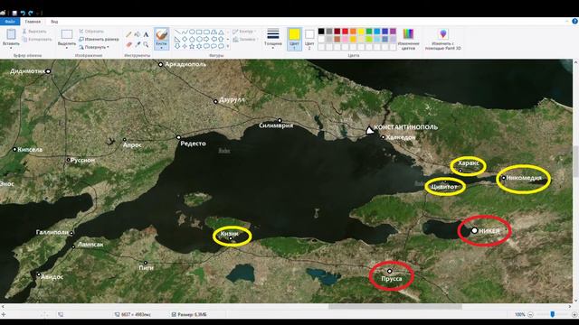Image resolution: width=579 pixels, height=325 pixels.
Task: Select the Rounded rectangle shape
Action: tap(206, 32)
